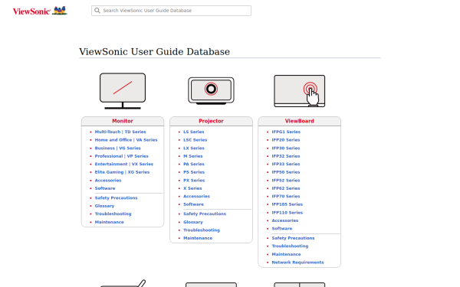Open Business | VG Series

[117, 148]
